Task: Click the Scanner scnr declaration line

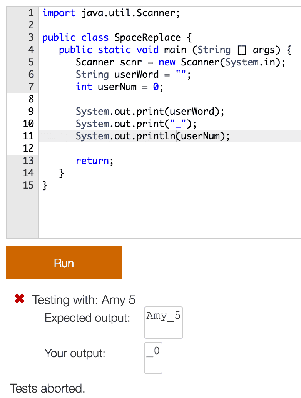Action: click(180, 62)
